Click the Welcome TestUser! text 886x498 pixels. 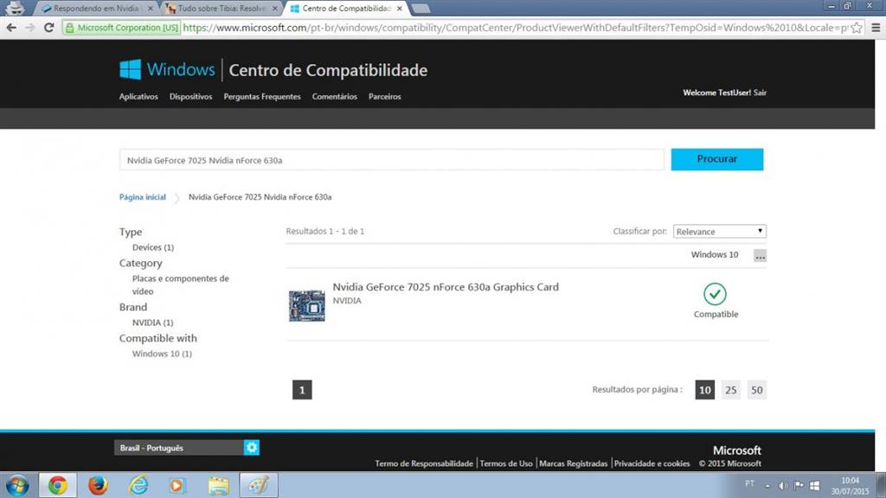tap(717, 93)
